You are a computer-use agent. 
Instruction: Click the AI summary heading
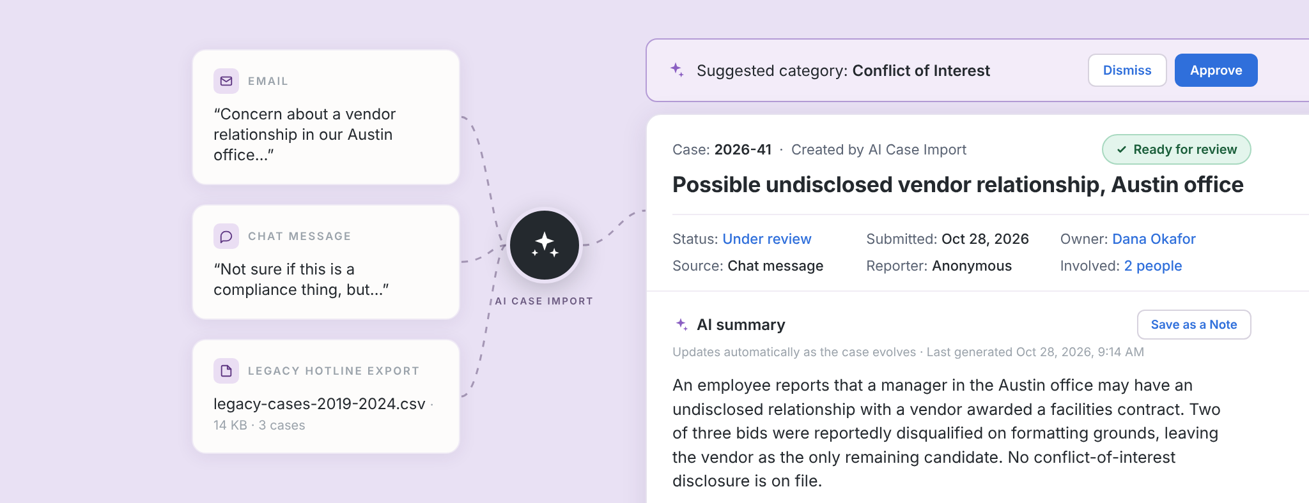pos(741,324)
